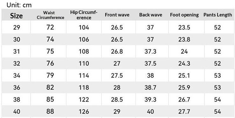The image size is (235, 118).
Task: Select back wave value 37.3
Action: tap(150, 52)
